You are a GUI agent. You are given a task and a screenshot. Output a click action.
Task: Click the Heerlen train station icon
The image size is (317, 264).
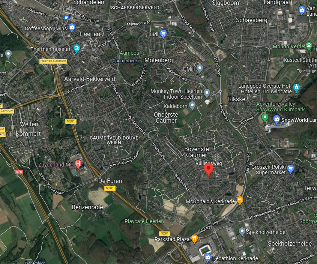pos(66,17)
